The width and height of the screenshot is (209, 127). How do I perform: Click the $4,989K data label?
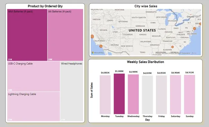click(133, 72)
